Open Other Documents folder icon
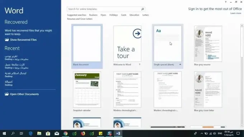Viewport: 244px width, 137px height. [x=7, y=94]
